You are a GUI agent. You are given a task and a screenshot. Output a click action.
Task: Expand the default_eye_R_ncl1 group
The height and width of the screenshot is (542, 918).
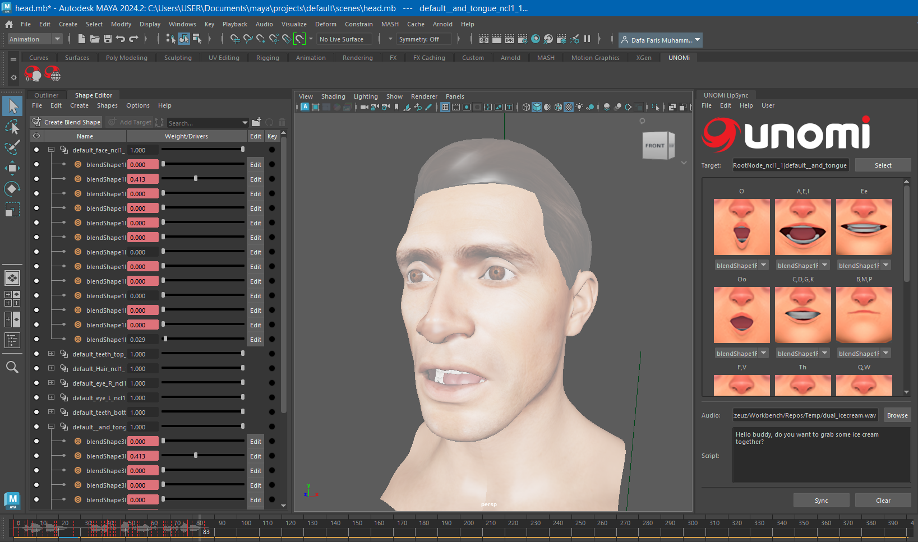coord(51,383)
